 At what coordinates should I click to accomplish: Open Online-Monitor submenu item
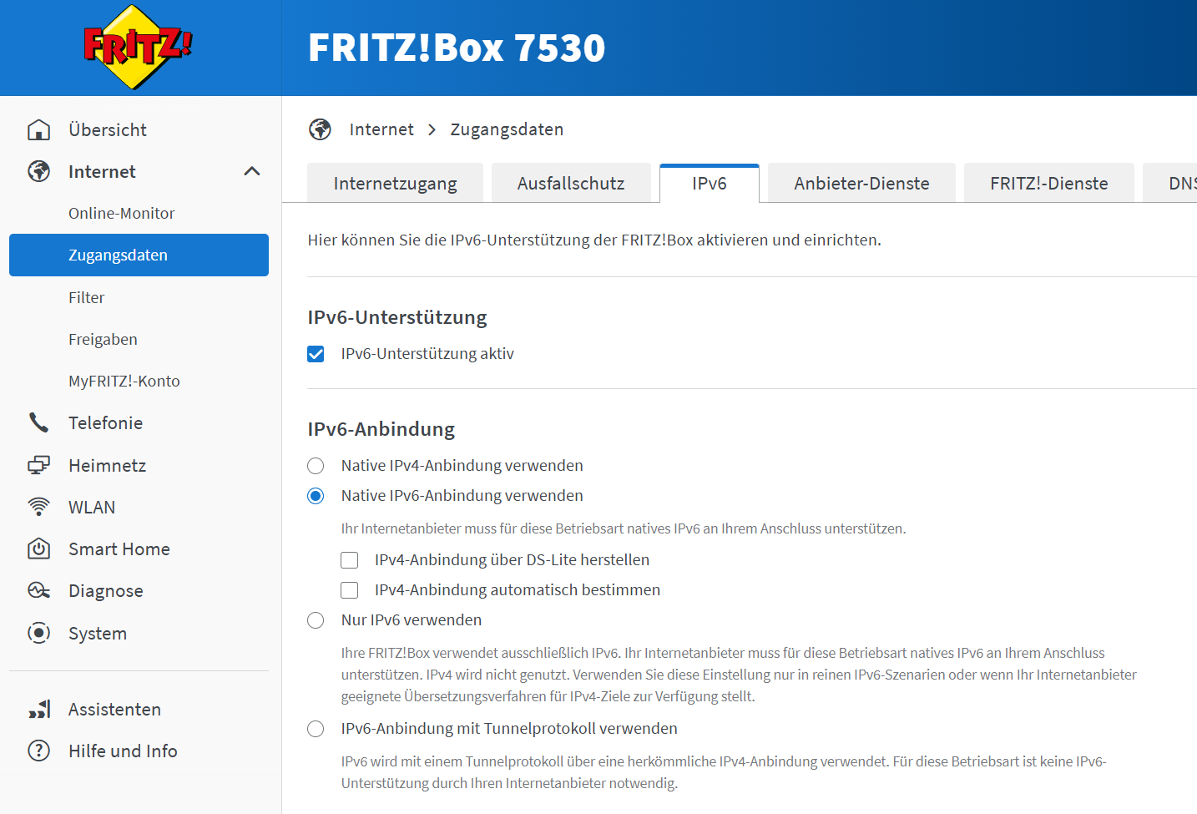122,213
